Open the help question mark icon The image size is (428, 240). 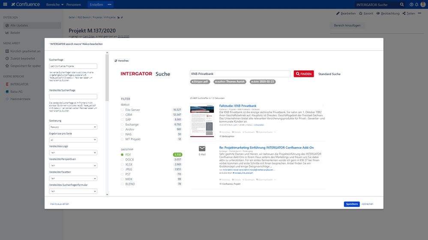tap(411, 5)
